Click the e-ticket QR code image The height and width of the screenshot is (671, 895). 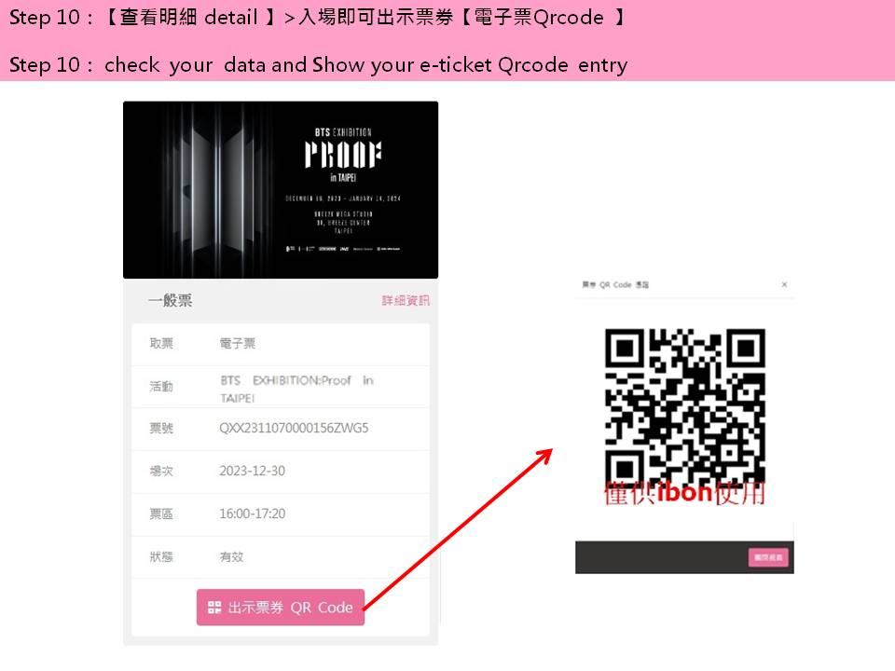[x=685, y=407]
